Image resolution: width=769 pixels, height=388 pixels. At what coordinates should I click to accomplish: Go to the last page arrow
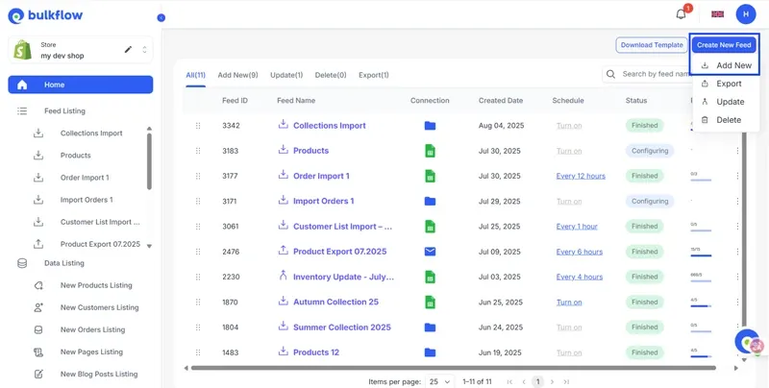tap(566, 381)
